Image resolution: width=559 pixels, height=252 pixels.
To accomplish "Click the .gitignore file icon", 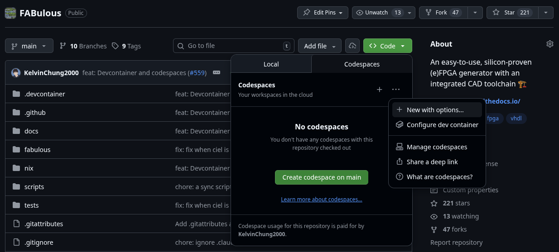I will (x=17, y=242).
